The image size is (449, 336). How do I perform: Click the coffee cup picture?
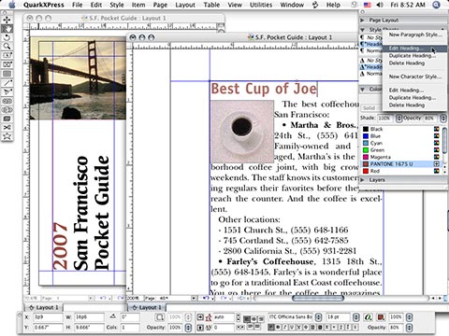tap(242, 132)
